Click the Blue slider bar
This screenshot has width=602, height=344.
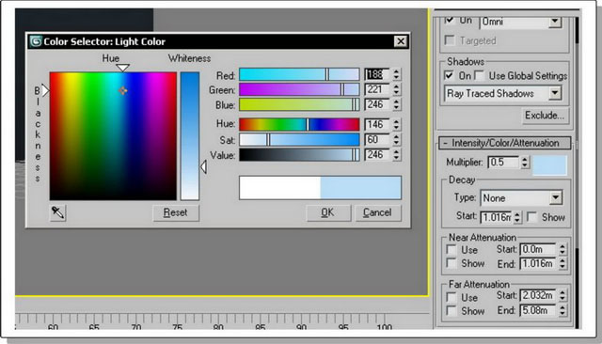299,104
